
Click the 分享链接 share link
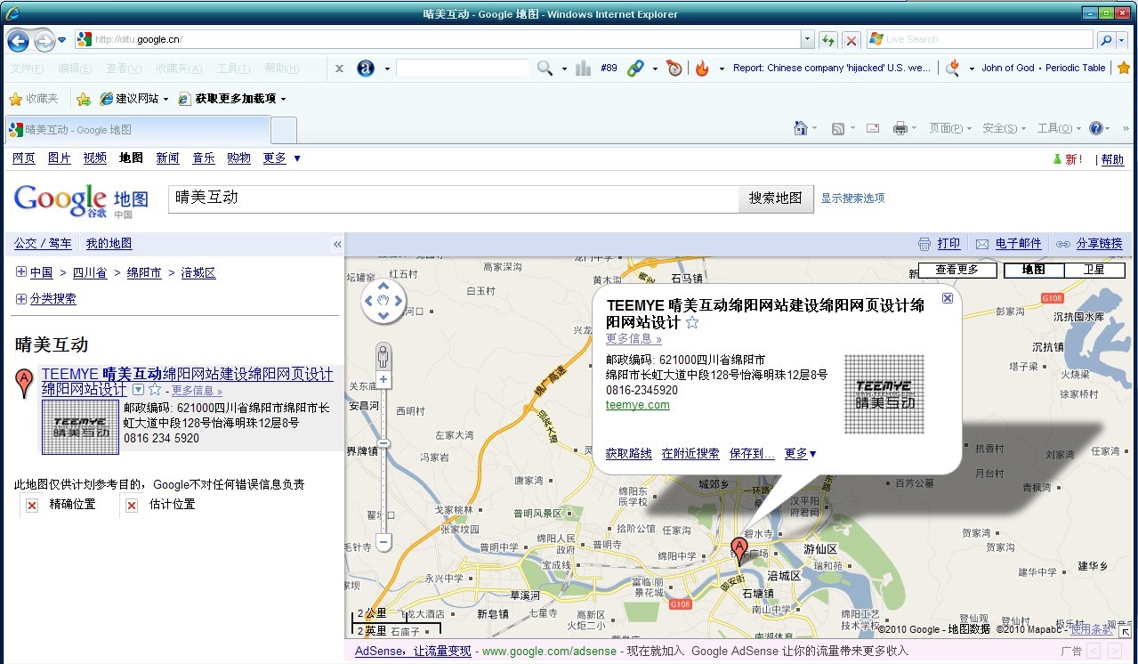[1100, 244]
